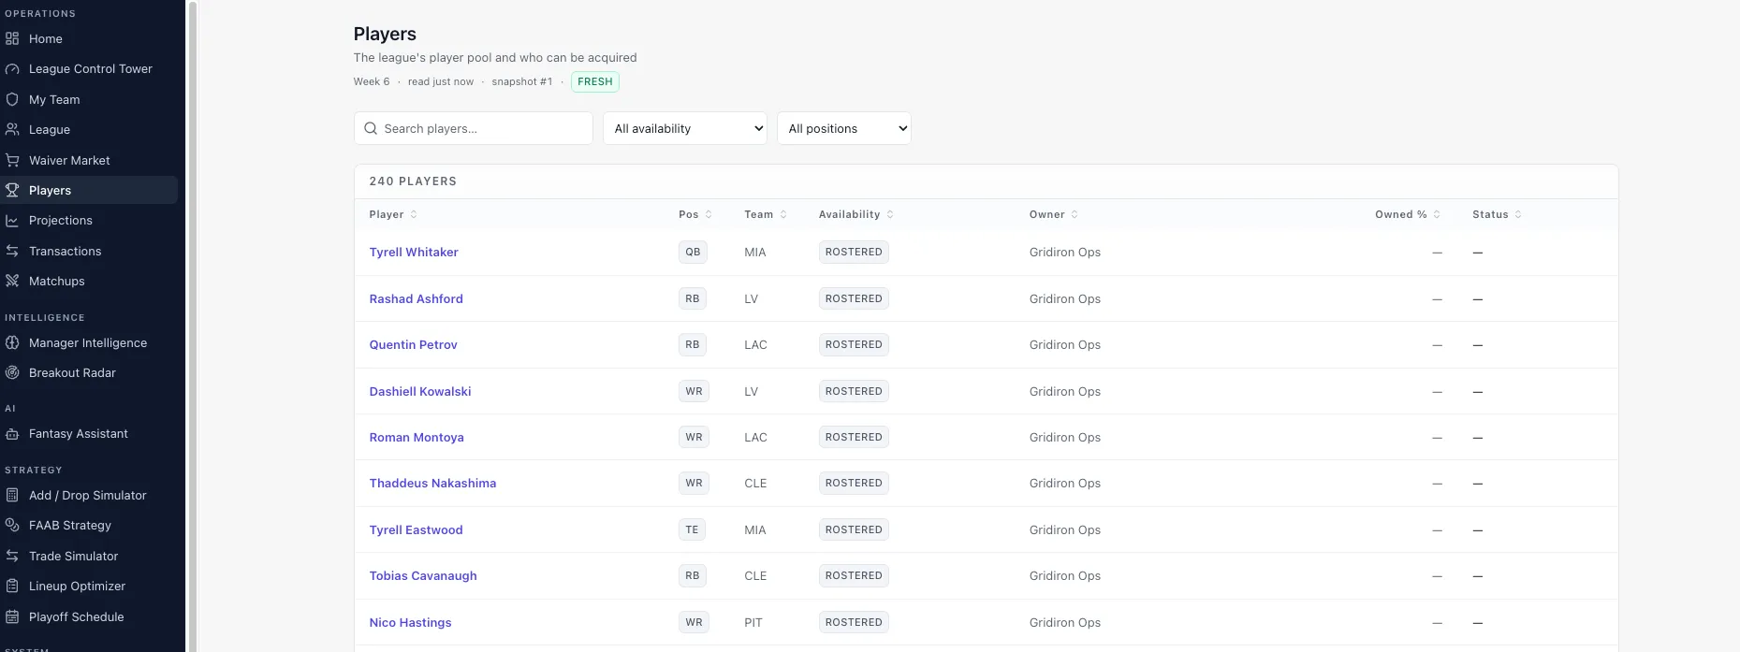The height and width of the screenshot is (652, 1740).
Task: Sort table by Player column
Action: pyautogui.click(x=393, y=214)
